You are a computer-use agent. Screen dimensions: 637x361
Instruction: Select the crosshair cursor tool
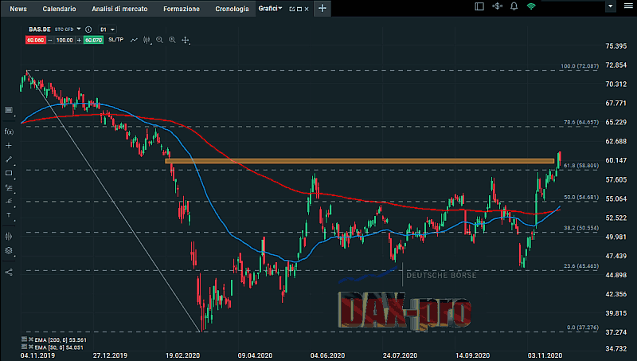186,40
